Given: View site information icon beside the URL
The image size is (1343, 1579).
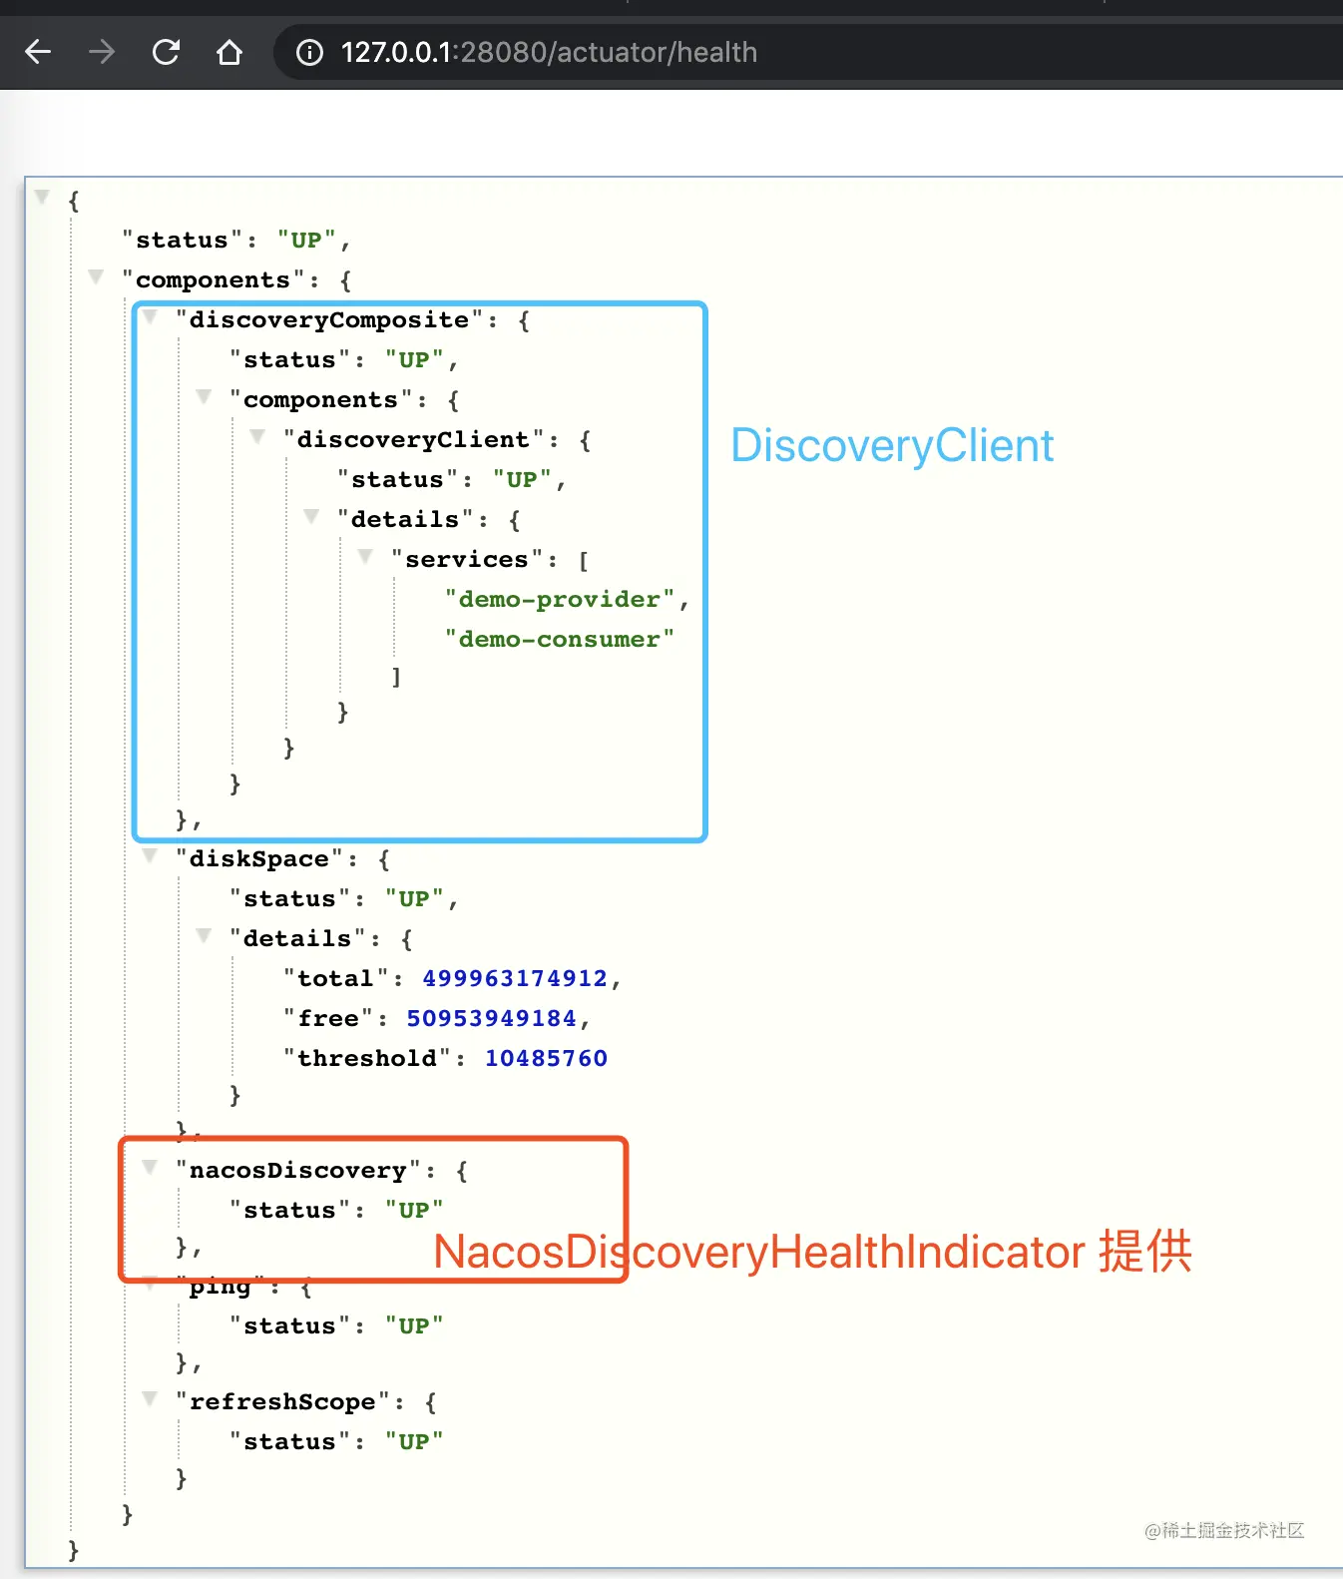Looking at the screenshot, I should pos(310,52).
